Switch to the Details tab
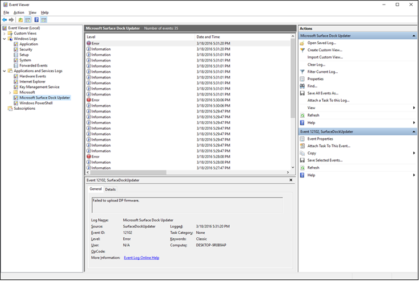The image size is (419, 281). point(110,189)
